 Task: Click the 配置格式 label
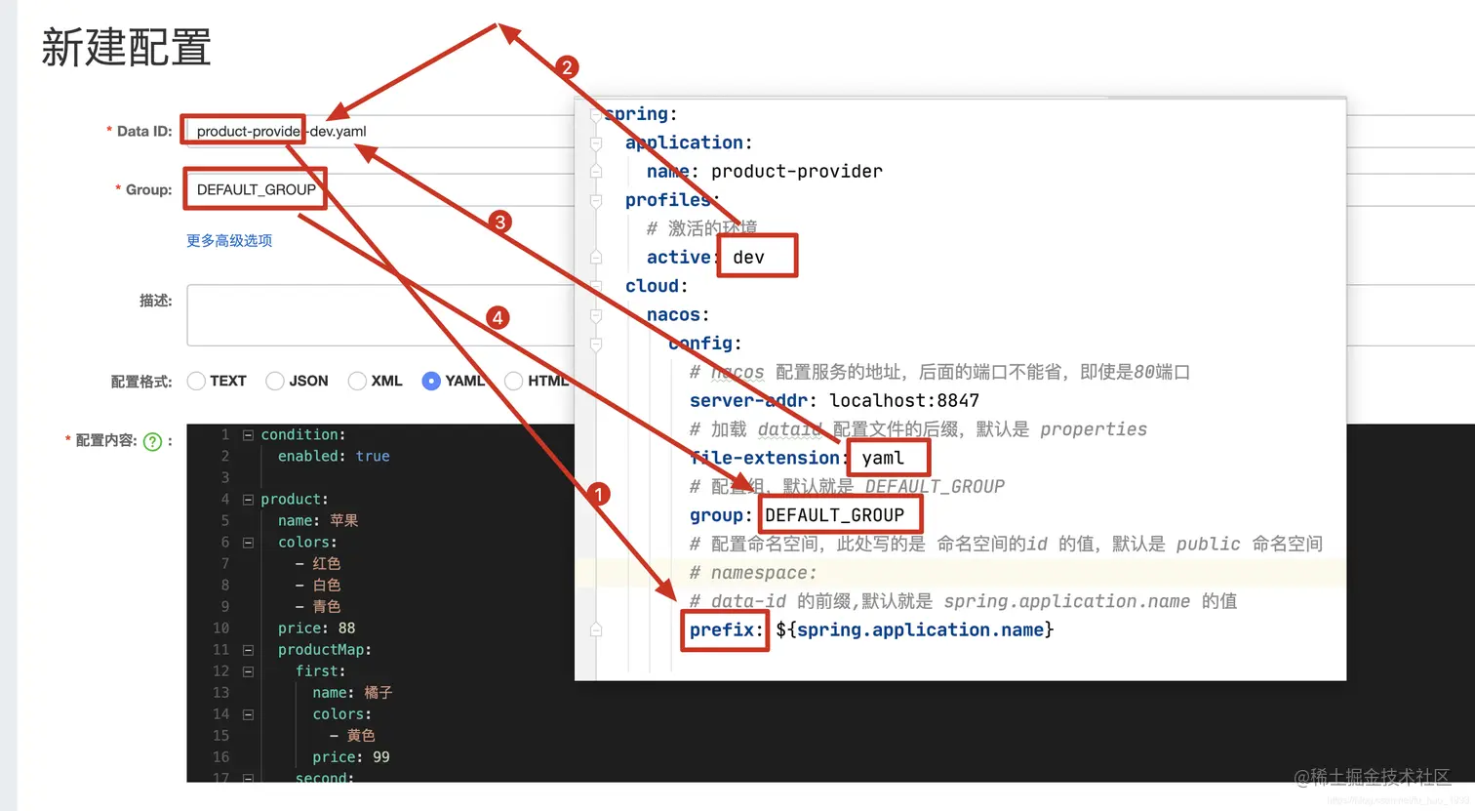tap(141, 382)
